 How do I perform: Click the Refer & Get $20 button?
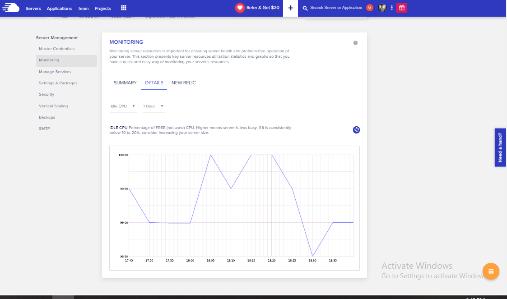pyautogui.click(x=257, y=8)
